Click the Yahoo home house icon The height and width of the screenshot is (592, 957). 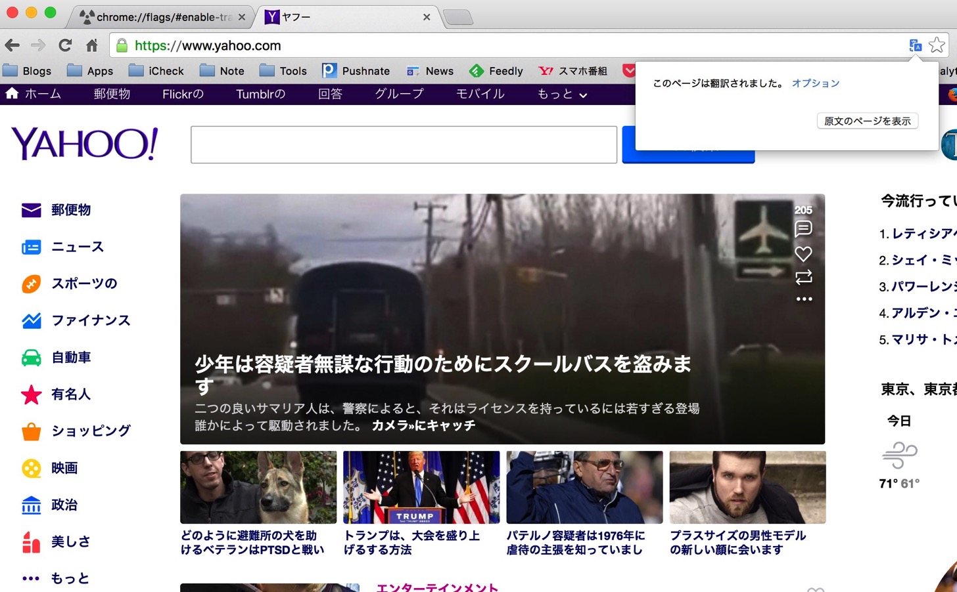[x=12, y=94]
